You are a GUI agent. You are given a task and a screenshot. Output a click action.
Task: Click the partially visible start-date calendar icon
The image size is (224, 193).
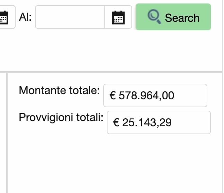pyautogui.click(x=4, y=17)
